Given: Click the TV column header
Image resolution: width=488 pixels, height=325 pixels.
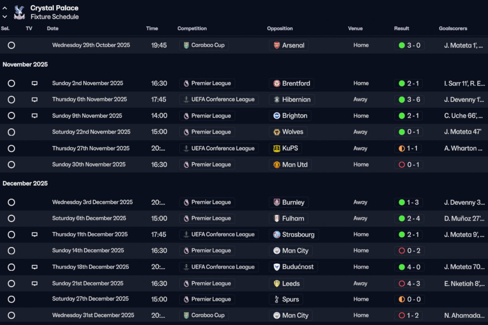Looking at the screenshot, I should 29,29.
